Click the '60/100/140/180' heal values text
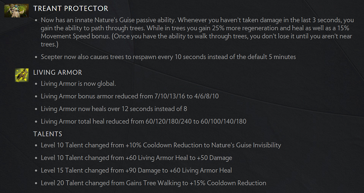Screen dimensions: 364x193 click(x=223, y=121)
